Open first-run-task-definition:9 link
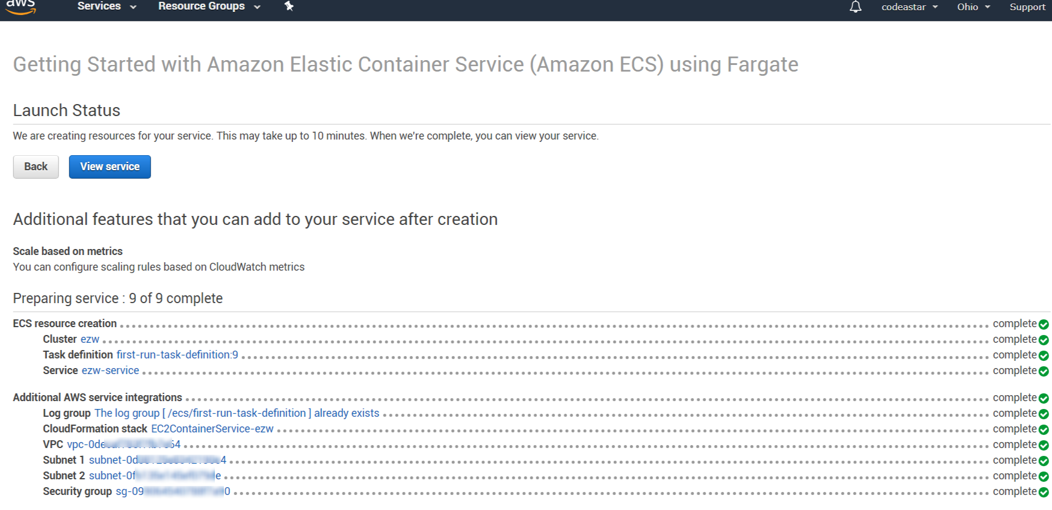 177,355
